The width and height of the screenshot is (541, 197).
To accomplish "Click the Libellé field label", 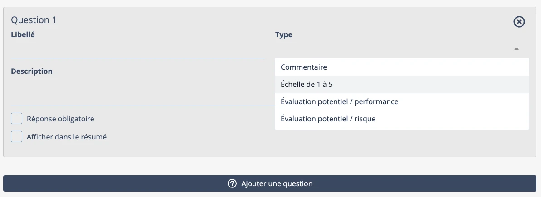I will pos(23,34).
